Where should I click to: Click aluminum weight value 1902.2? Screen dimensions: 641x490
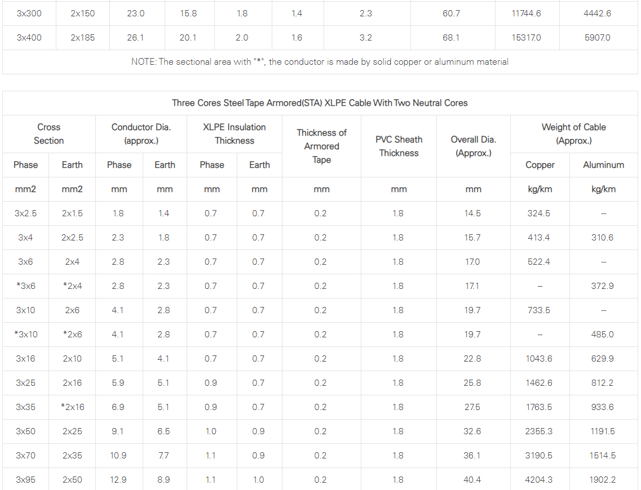click(x=602, y=480)
